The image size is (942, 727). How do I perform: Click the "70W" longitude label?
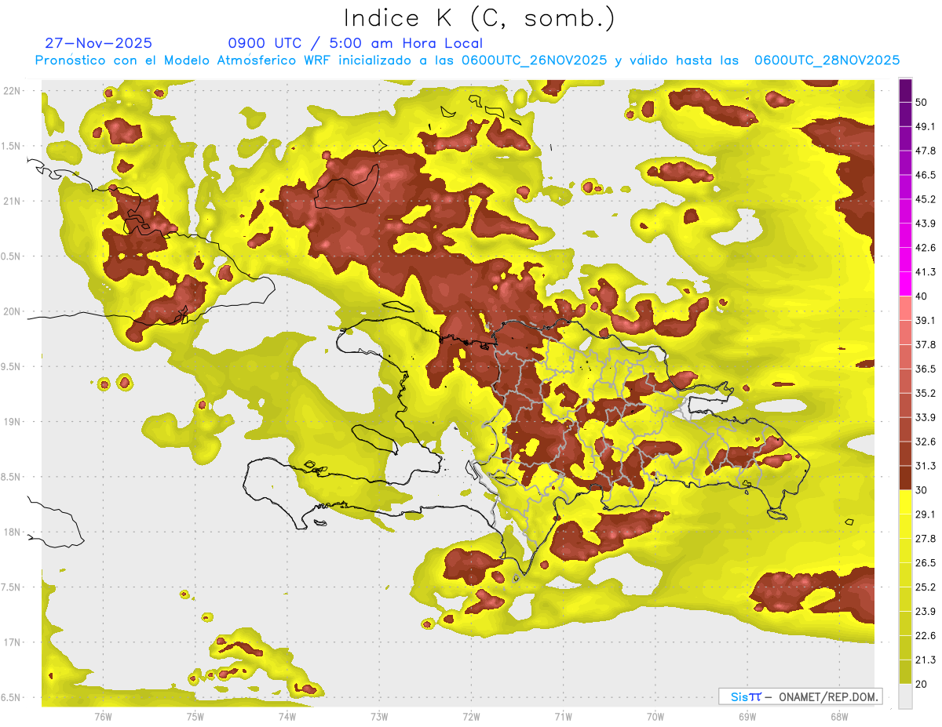655,717
